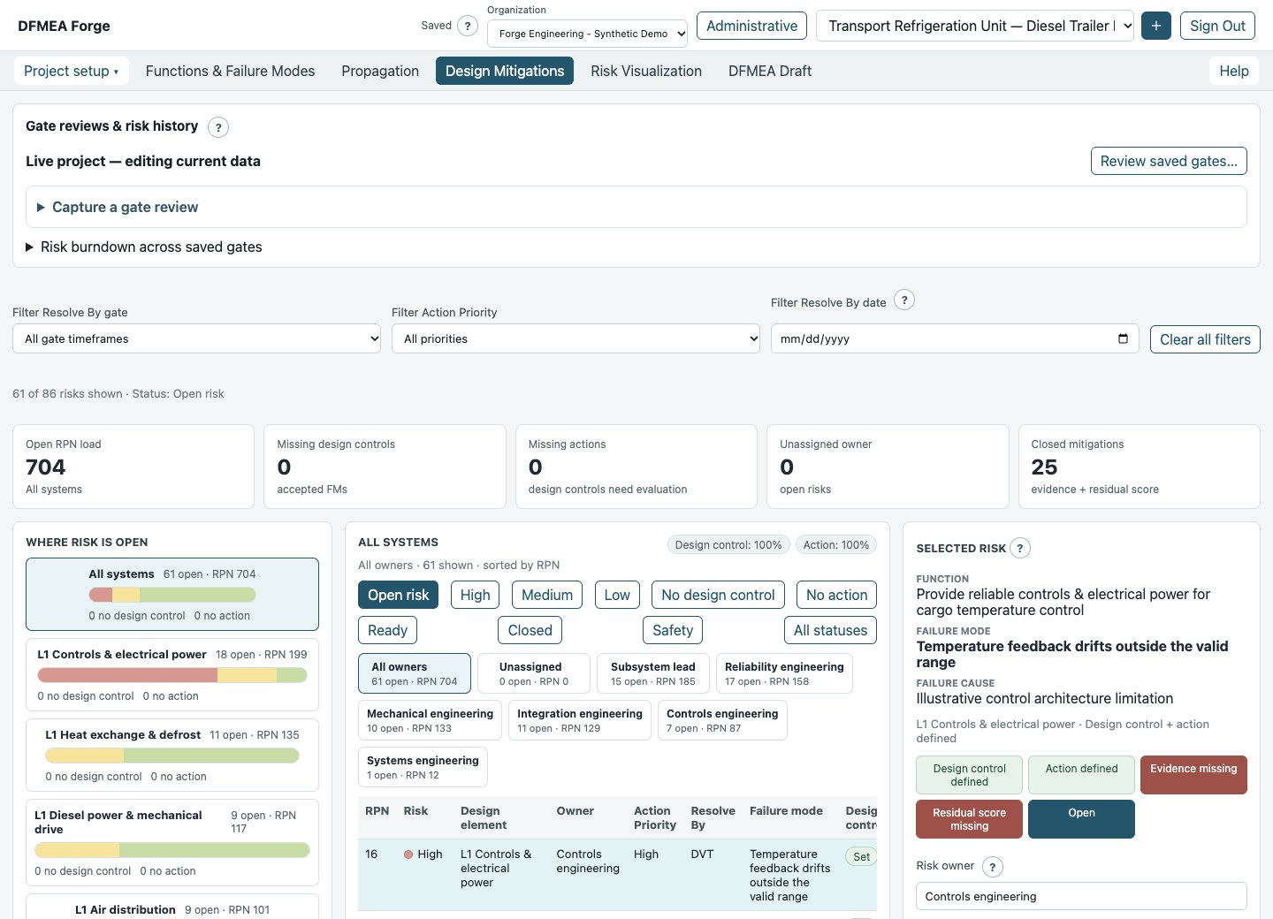Select the Reliability engineering owner card
Screen dimensions: 1273x919
(x=784, y=673)
